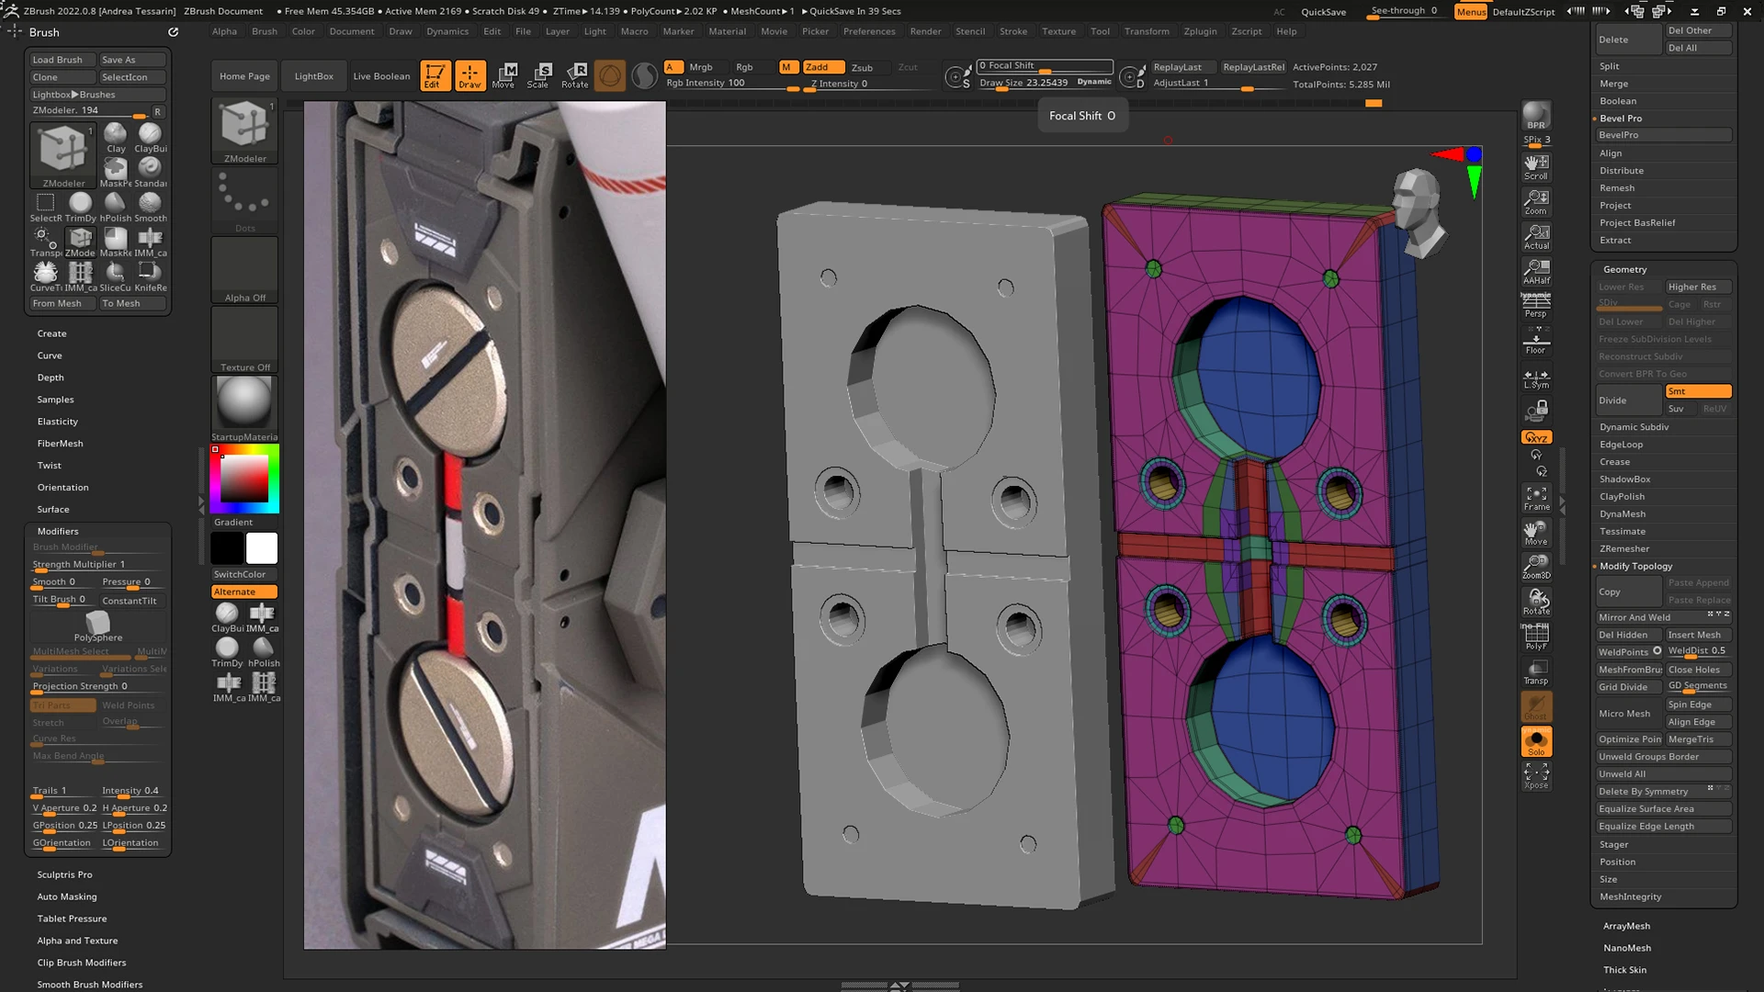Expand the Curve brush section

(x=50, y=355)
